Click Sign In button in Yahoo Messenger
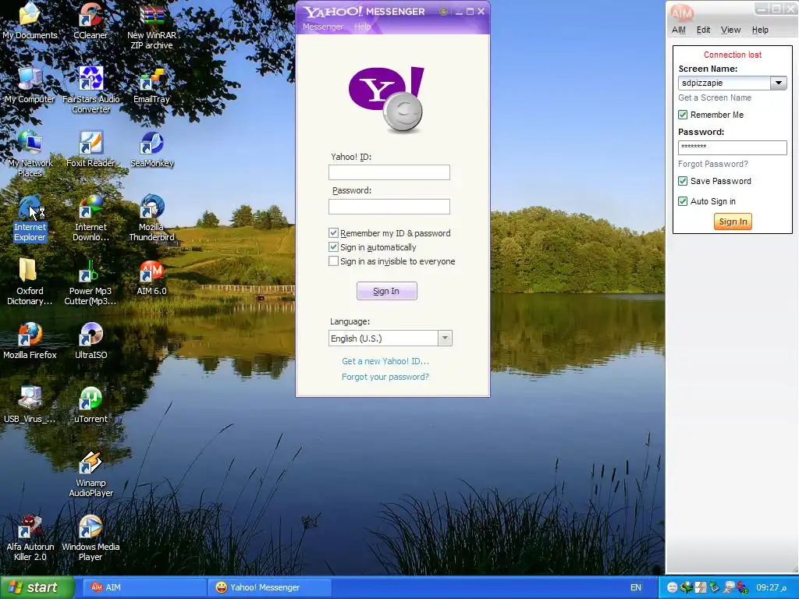This screenshot has height=599, width=799. (387, 291)
